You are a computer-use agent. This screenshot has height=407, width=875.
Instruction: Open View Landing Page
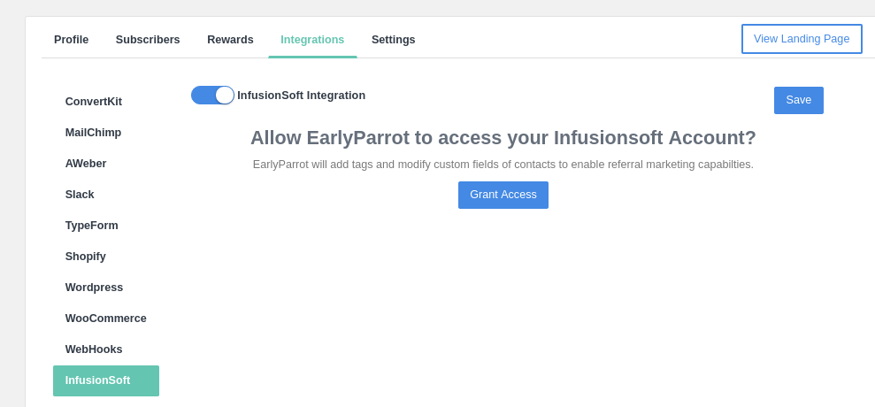(802, 39)
